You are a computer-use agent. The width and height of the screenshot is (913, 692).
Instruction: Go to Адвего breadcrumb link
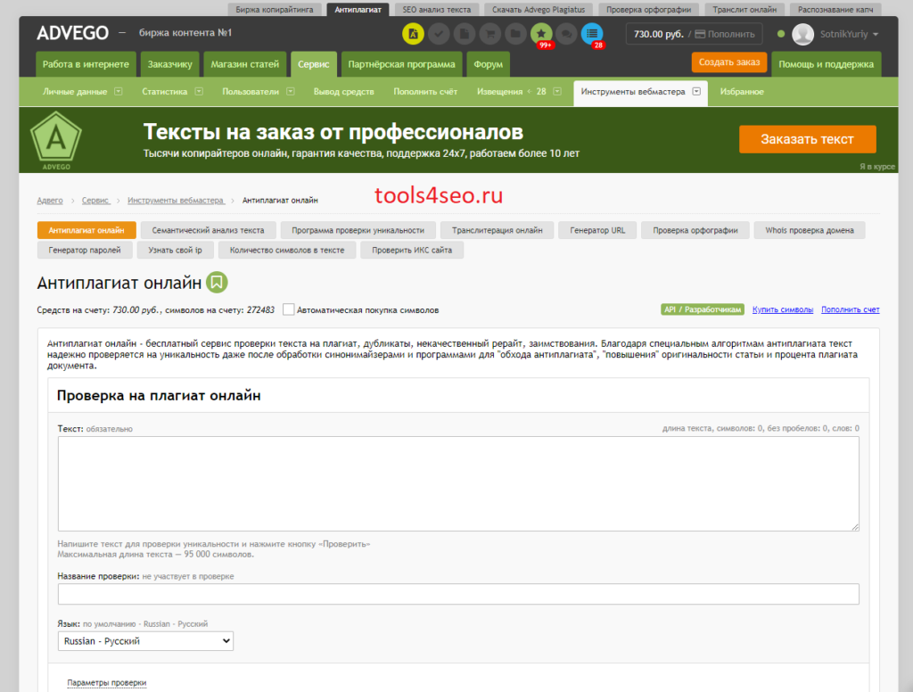pos(50,201)
